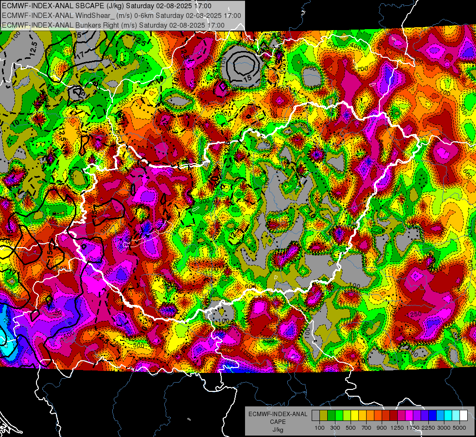Select the orange-red legend swatch
Image resolution: width=476 pixels, height=437 pixels.
tap(378, 416)
